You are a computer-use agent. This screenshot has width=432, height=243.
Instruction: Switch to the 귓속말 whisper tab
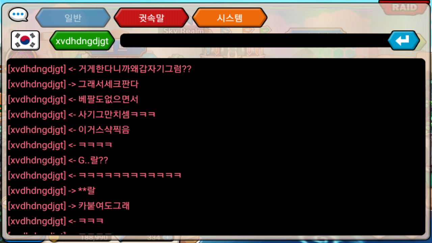click(x=151, y=18)
